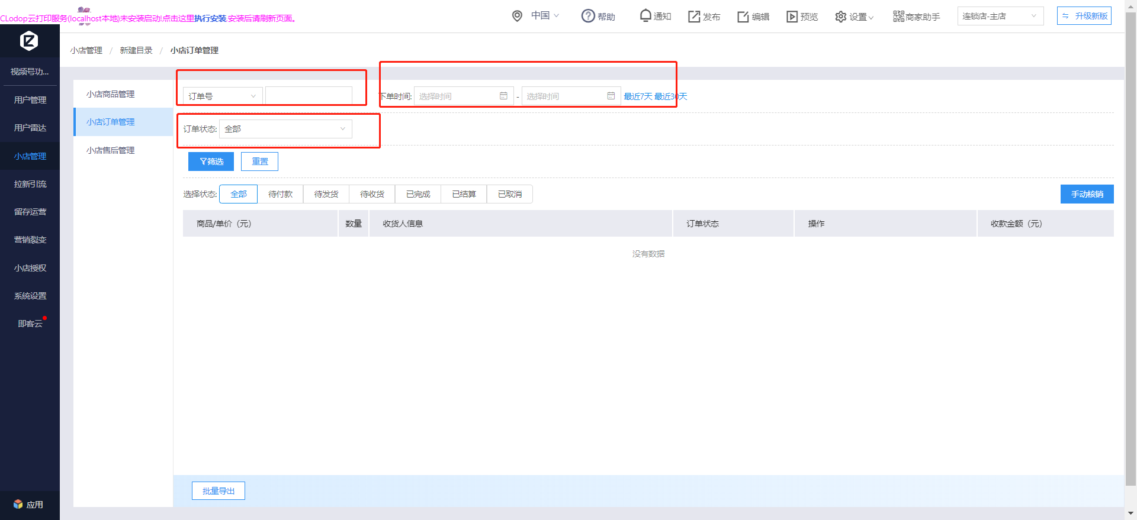Image resolution: width=1137 pixels, height=520 pixels.
Task: Click the 手动核销 button
Action: 1087,194
